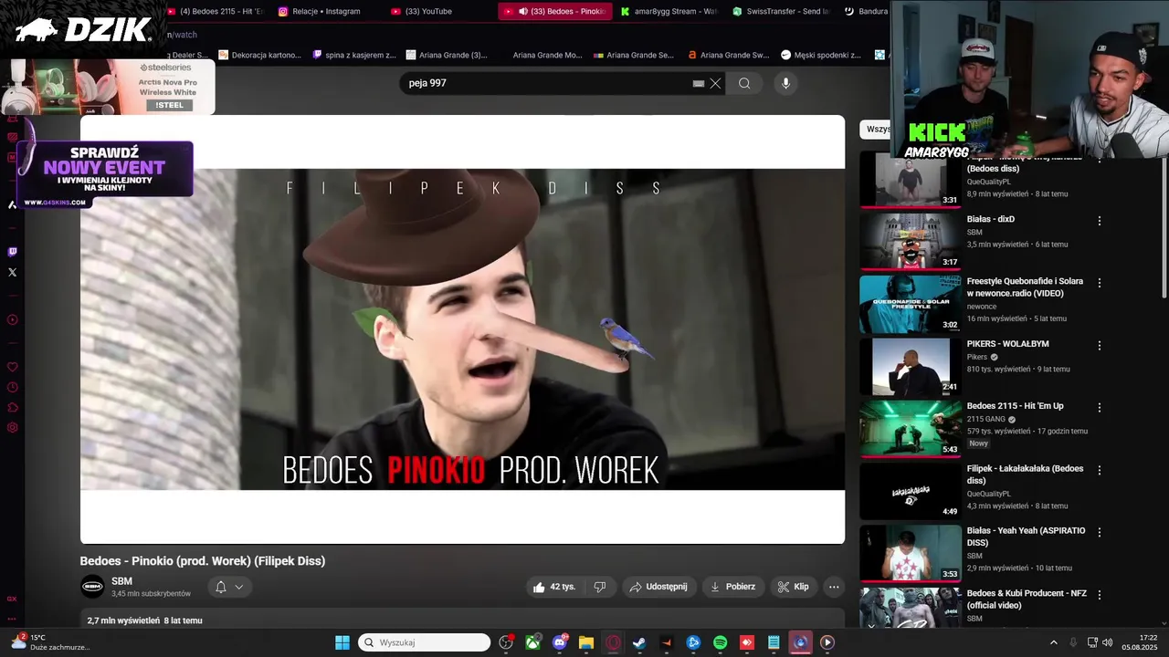Open more actions menu beside Klip
1169x657 pixels.
tap(833, 587)
